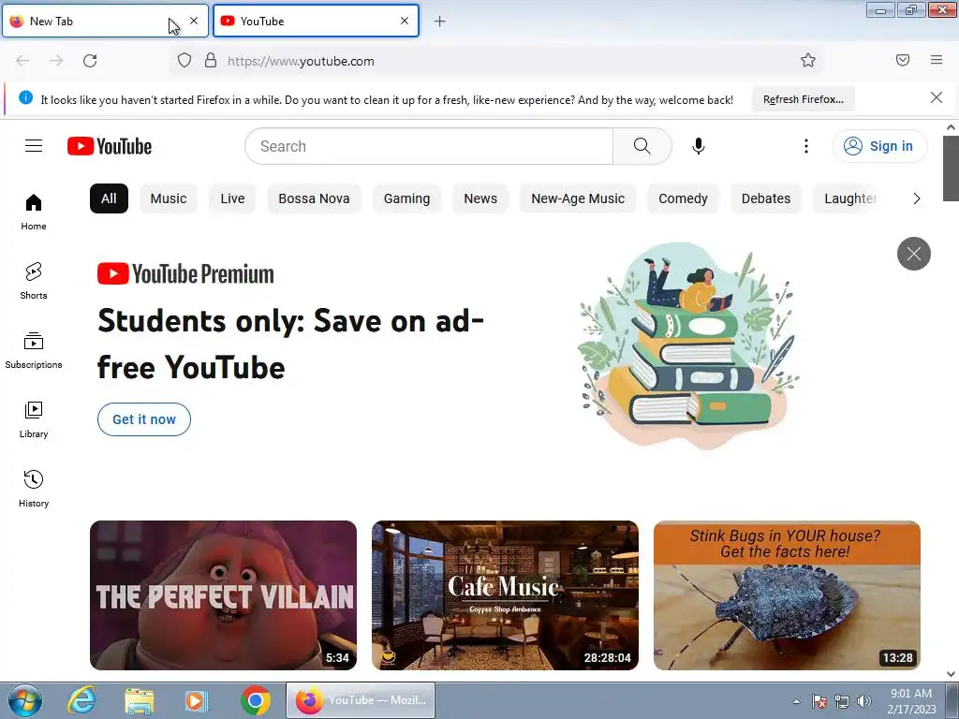Select the News category chip
The image size is (959, 719).
[480, 198]
